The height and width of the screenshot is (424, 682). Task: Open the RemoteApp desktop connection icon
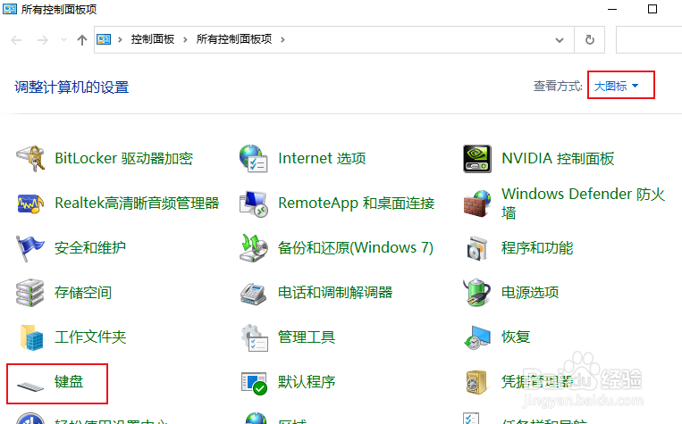point(254,204)
